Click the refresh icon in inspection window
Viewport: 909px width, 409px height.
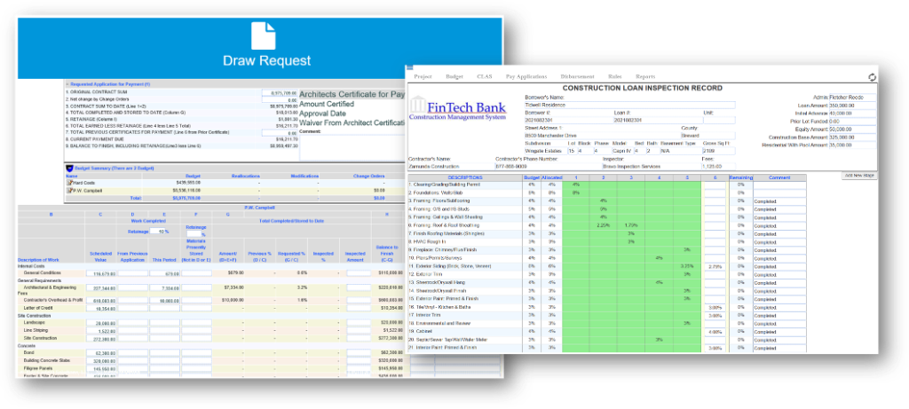(872, 77)
